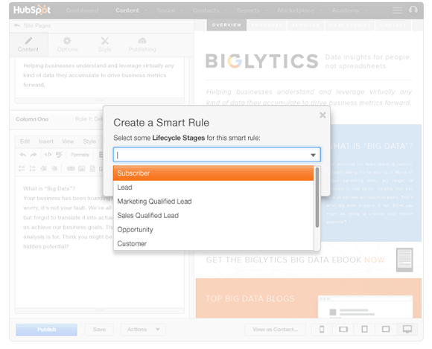Switch to the Publishing tab
The image size is (432, 349).
coord(142,45)
